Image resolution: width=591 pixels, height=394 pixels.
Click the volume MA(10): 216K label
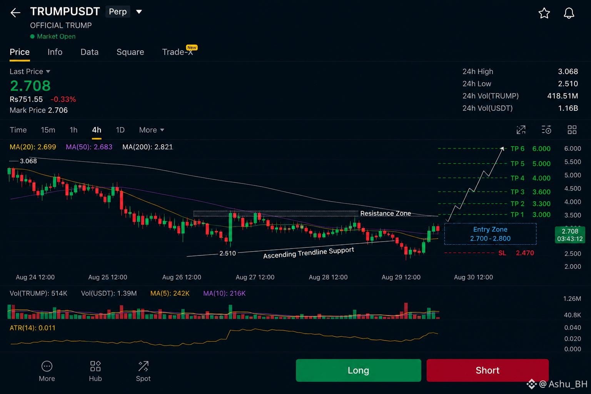(x=224, y=294)
